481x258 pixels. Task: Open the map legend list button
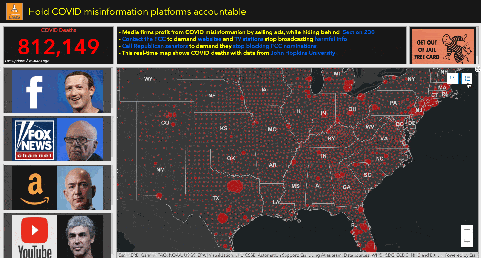tap(467, 78)
